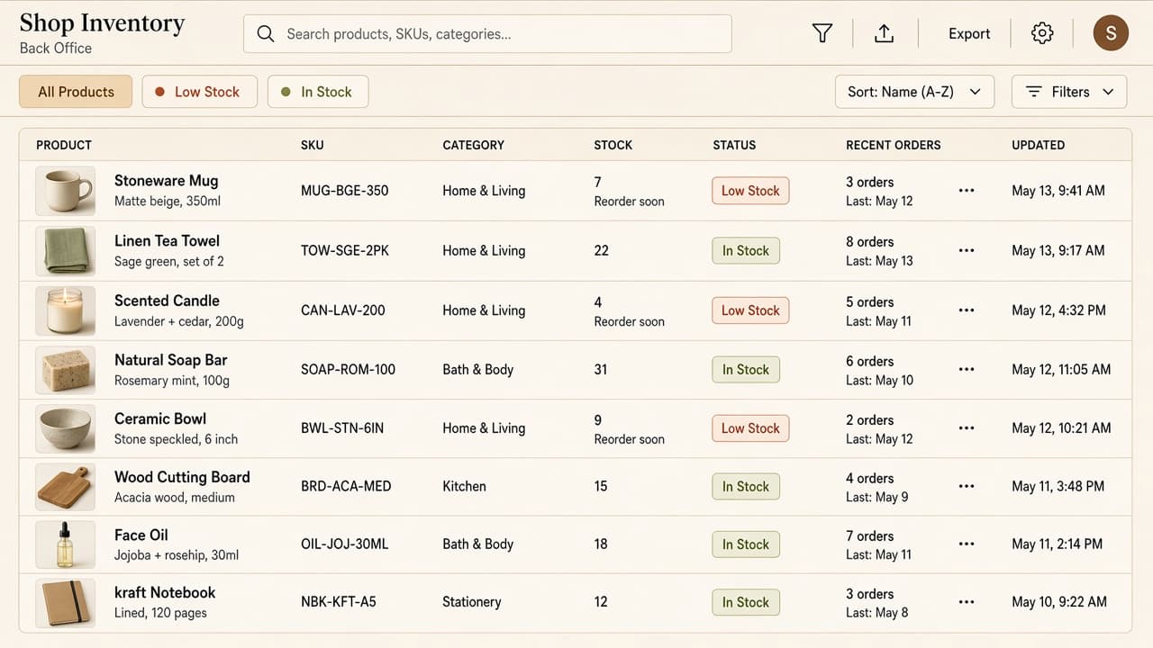Switch to the In Stock tab
This screenshot has width=1153, height=648.
[x=318, y=92]
